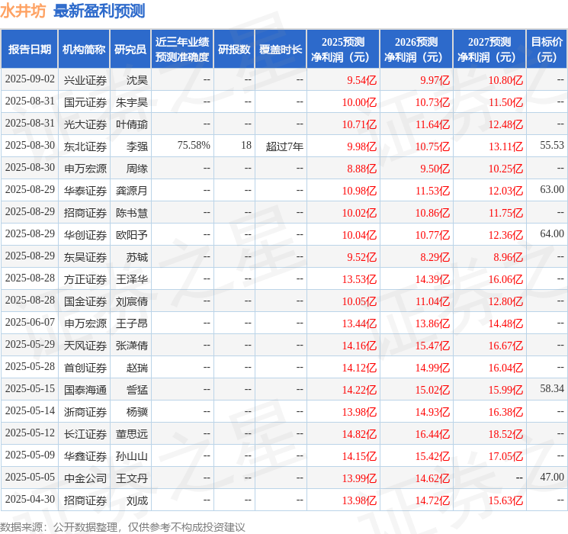Click the 最新盈利预测 heading
Viewport: 568px width, 534px height.
[99, 11]
